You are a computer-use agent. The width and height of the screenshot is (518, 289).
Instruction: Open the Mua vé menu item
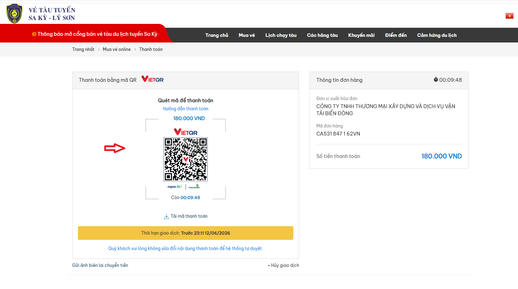[x=247, y=35]
